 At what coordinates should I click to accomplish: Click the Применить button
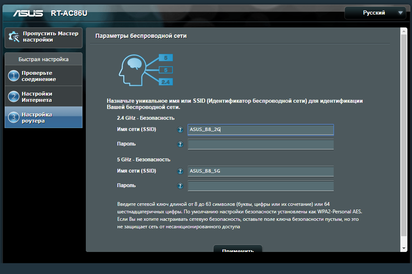(238, 249)
